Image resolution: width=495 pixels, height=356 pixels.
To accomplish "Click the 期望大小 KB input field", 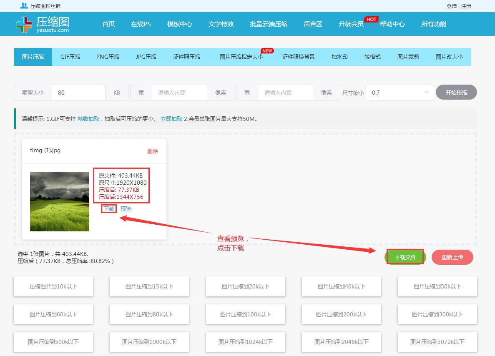I will pyautogui.click(x=78, y=92).
